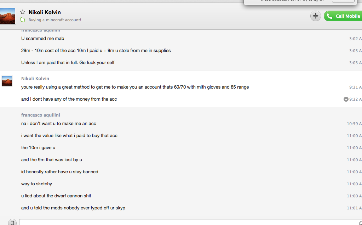
Task: Click the francesco aquilini sender name
Action: [x=41, y=115]
